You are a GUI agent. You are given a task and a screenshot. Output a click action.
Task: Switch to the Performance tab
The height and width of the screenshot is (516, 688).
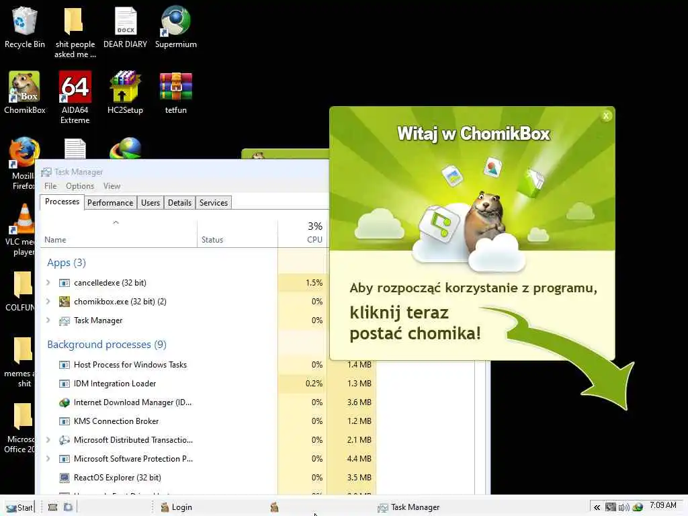110,203
